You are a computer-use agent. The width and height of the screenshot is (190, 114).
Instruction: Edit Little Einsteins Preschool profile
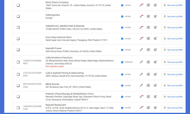click(x=141, y=62)
